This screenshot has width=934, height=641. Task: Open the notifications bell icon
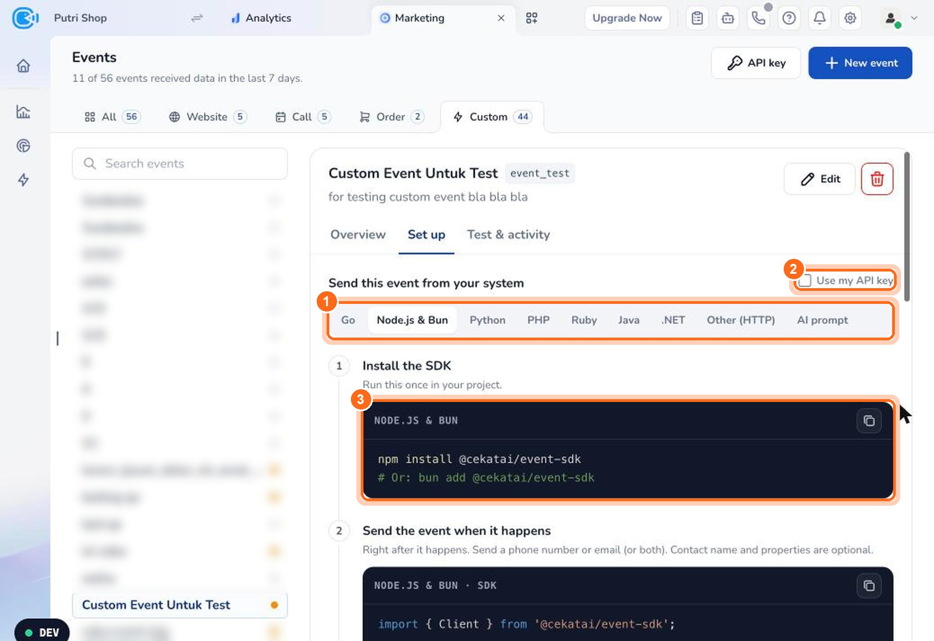click(x=819, y=18)
